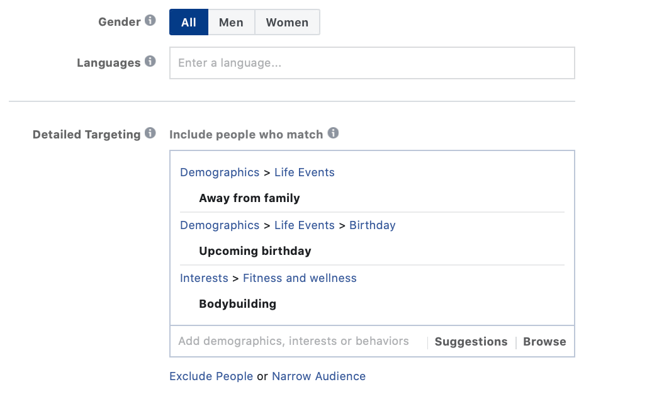Select the Bodybuilding targeting entry
Screen dimensions: 647x394
[237, 304]
